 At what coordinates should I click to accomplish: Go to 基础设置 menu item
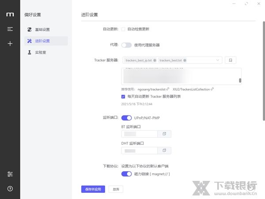coord(46,30)
